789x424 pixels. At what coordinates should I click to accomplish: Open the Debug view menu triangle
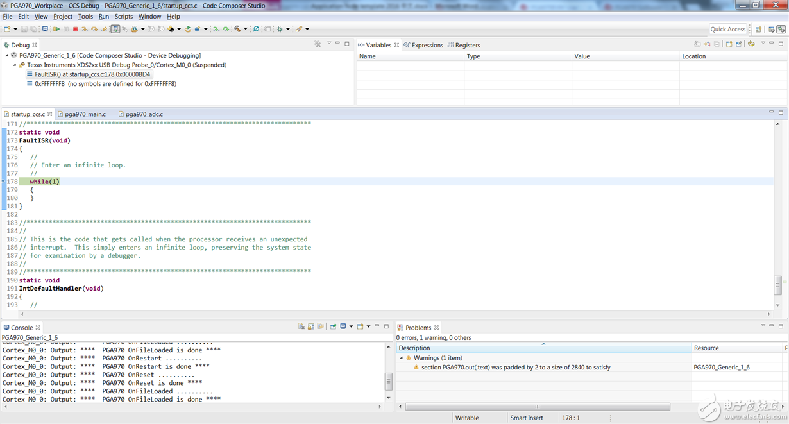pos(329,44)
